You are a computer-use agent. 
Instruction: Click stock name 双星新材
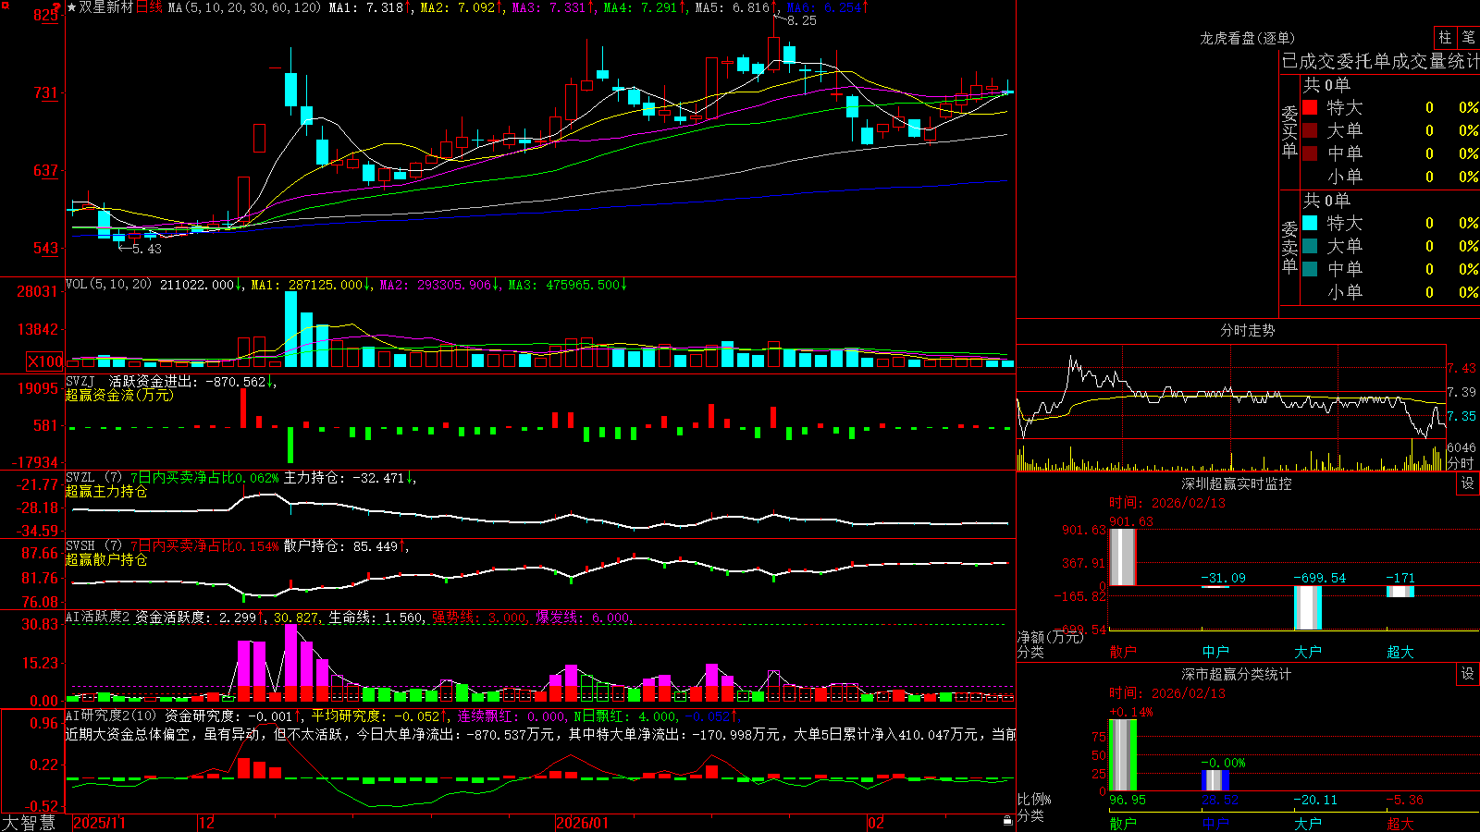click(106, 7)
